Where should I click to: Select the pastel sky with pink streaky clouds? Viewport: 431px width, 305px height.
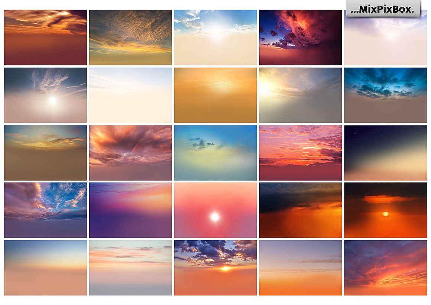[x=130, y=268]
